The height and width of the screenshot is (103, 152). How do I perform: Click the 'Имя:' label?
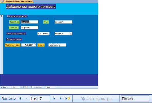[x=46, y=22]
